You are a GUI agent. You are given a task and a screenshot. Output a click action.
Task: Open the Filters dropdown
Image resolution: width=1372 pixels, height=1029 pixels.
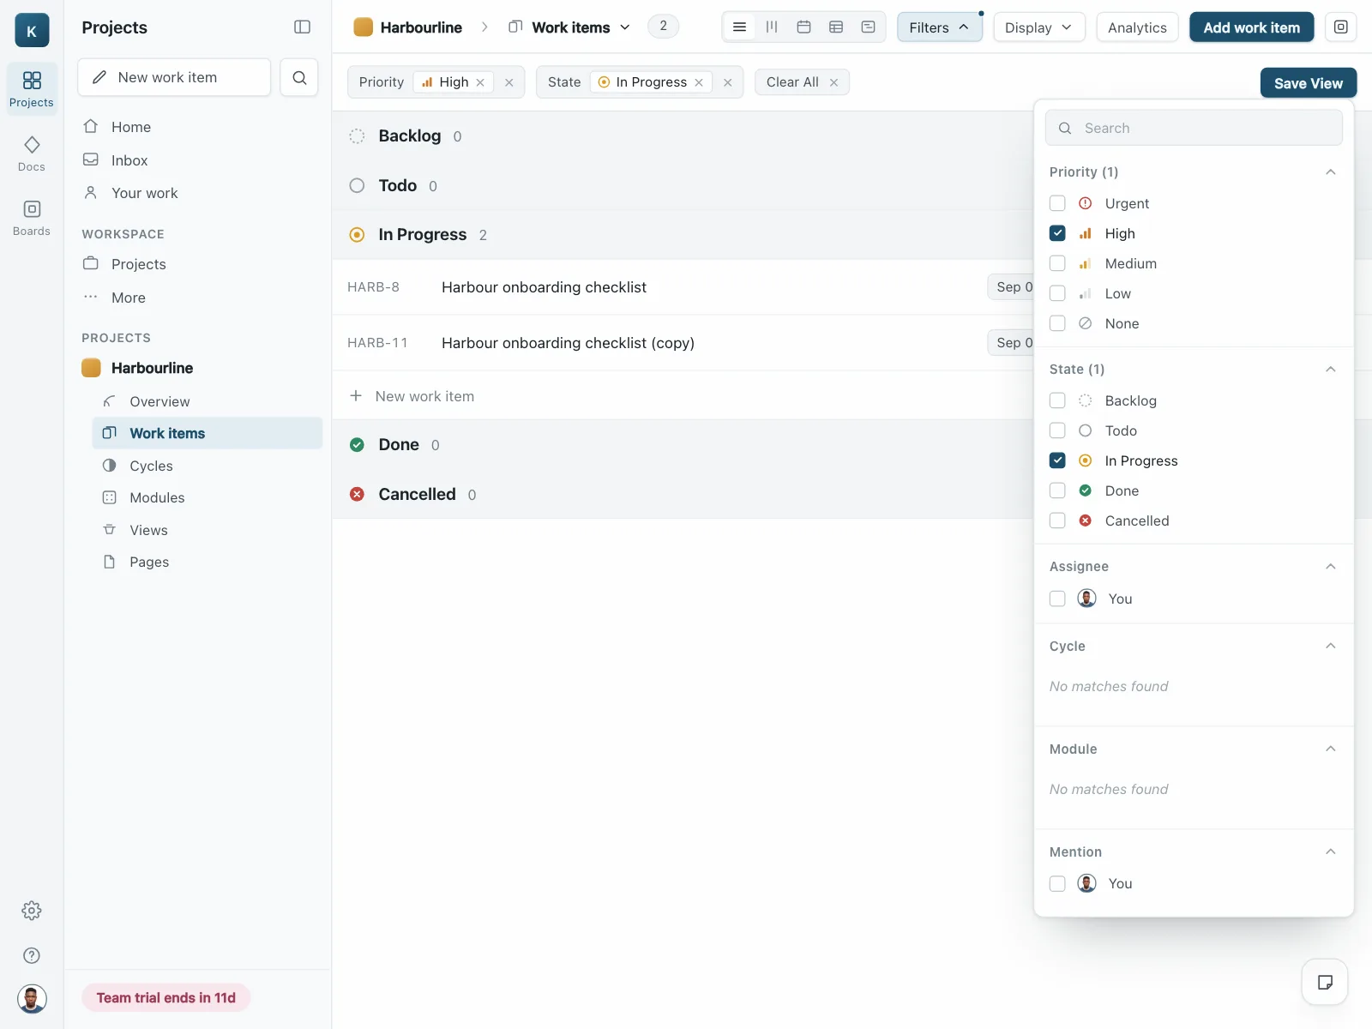coord(940,27)
